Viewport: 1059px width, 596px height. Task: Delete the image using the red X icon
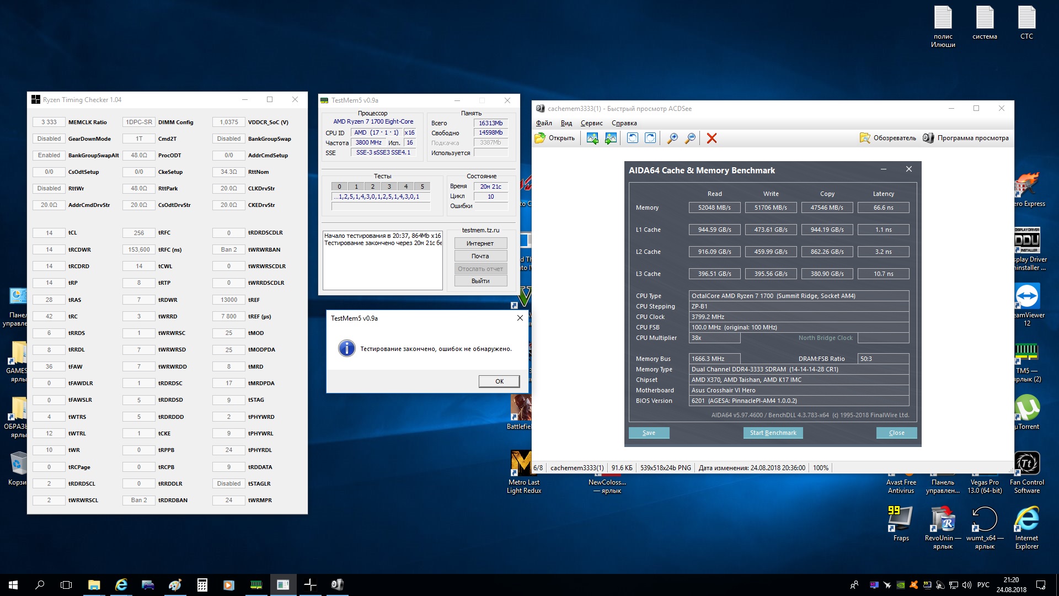click(712, 139)
